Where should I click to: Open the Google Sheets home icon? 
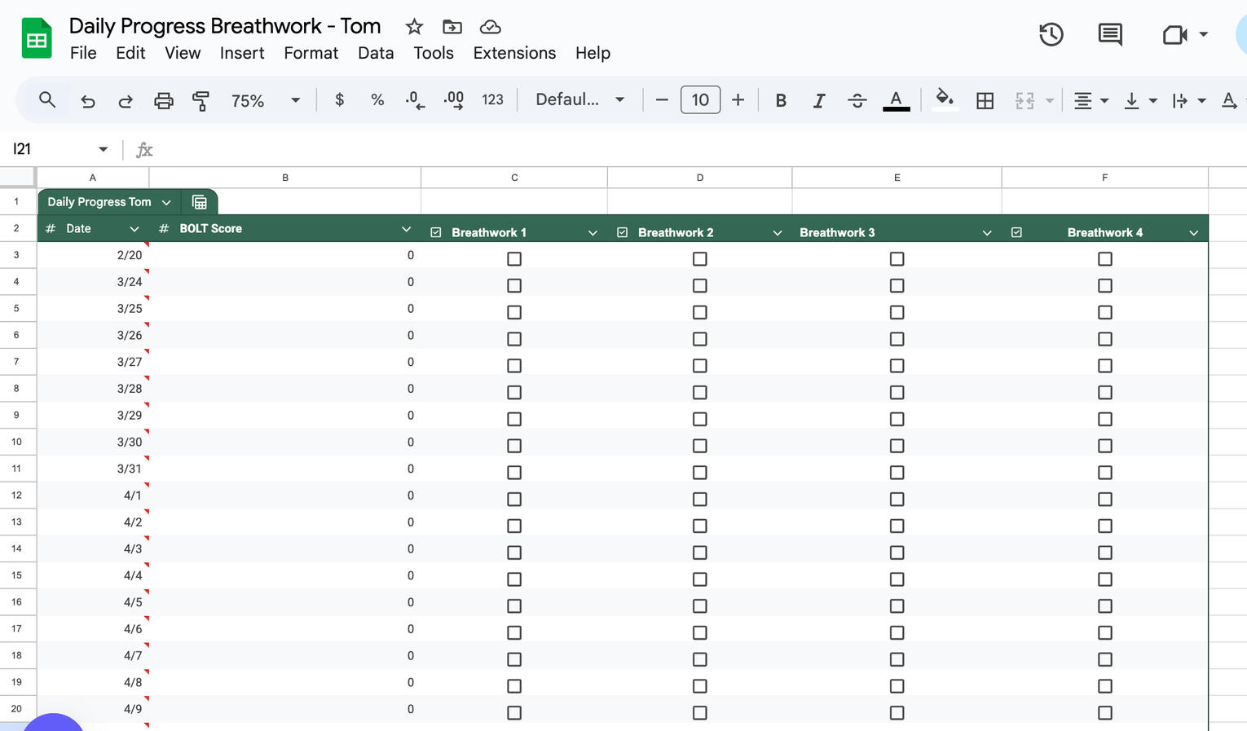pyautogui.click(x=37, y=38)
